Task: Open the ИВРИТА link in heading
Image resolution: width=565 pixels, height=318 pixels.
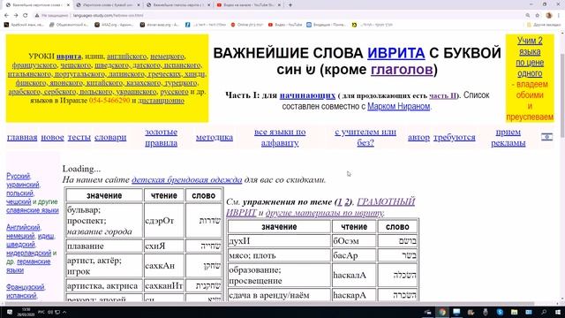Action: (x=396, y=53)
